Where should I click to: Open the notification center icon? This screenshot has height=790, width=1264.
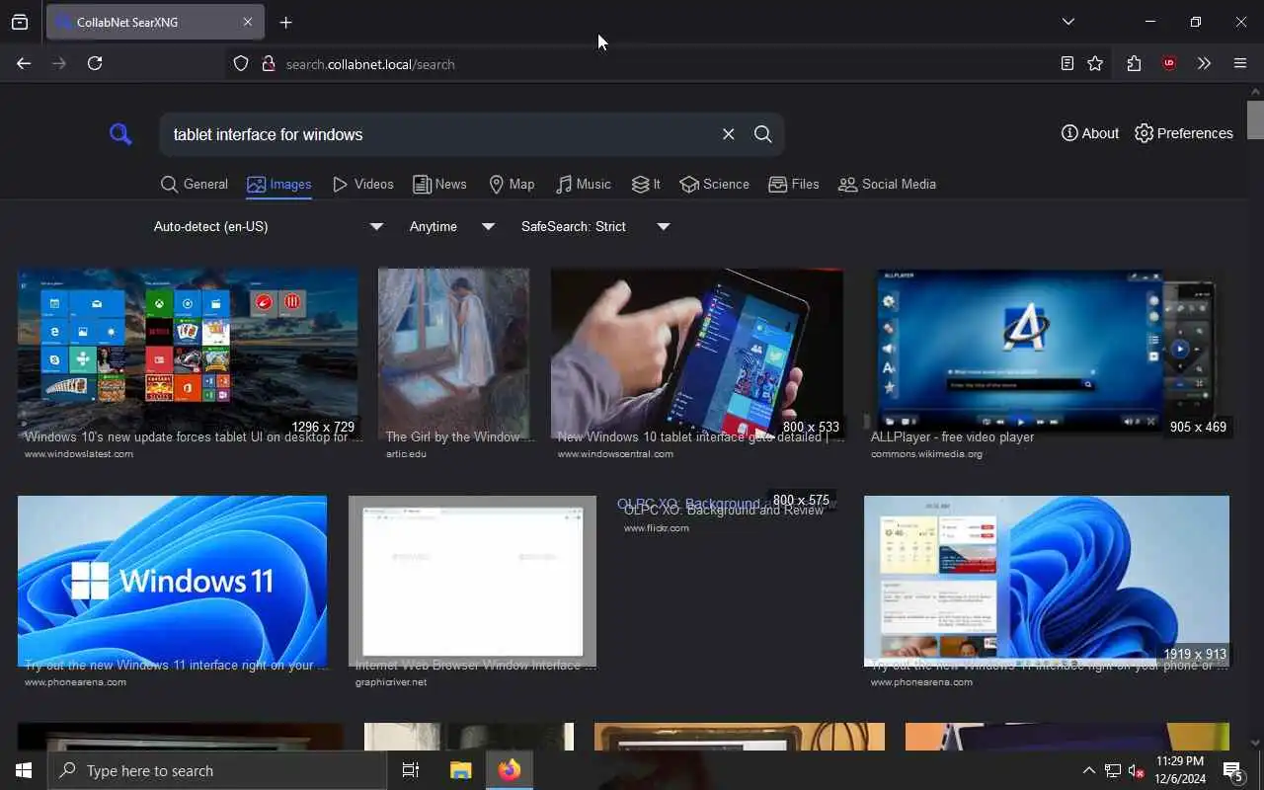coord(1233,770)
